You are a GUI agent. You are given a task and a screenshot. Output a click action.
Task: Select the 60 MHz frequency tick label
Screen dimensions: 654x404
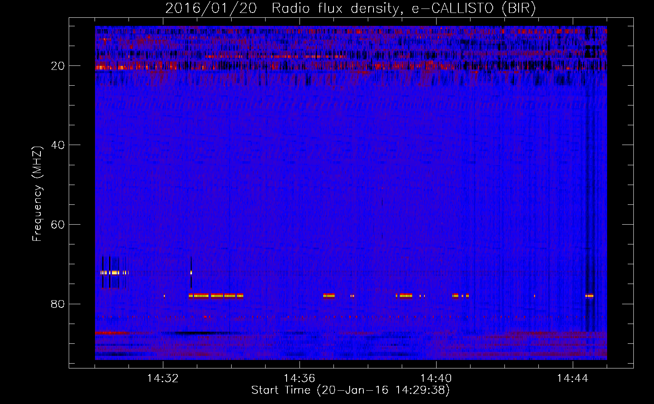click(x=58, y=225)
